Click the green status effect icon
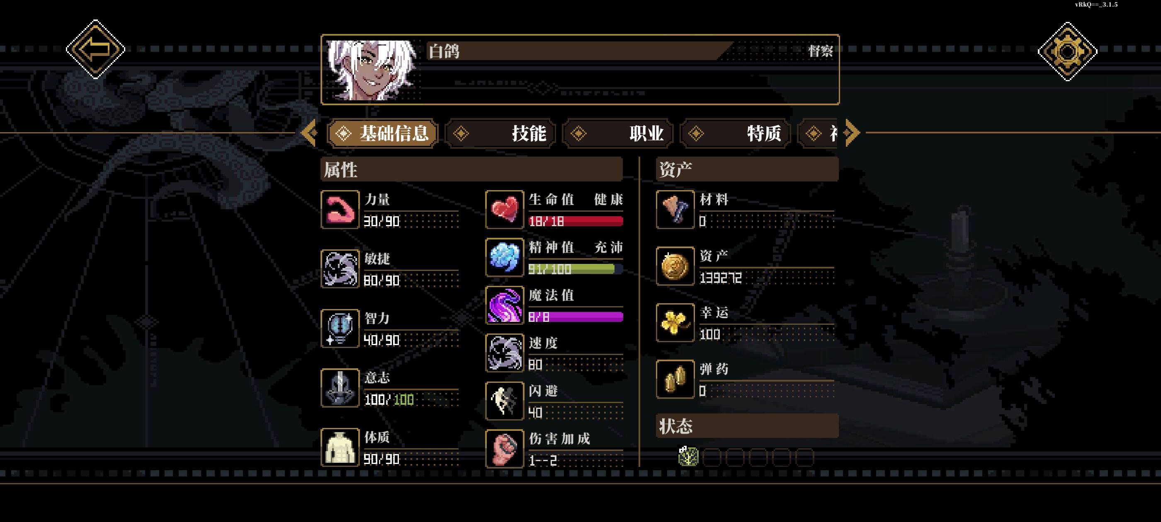Viewport: 1161px width, 522px height. tap(688, 456)
